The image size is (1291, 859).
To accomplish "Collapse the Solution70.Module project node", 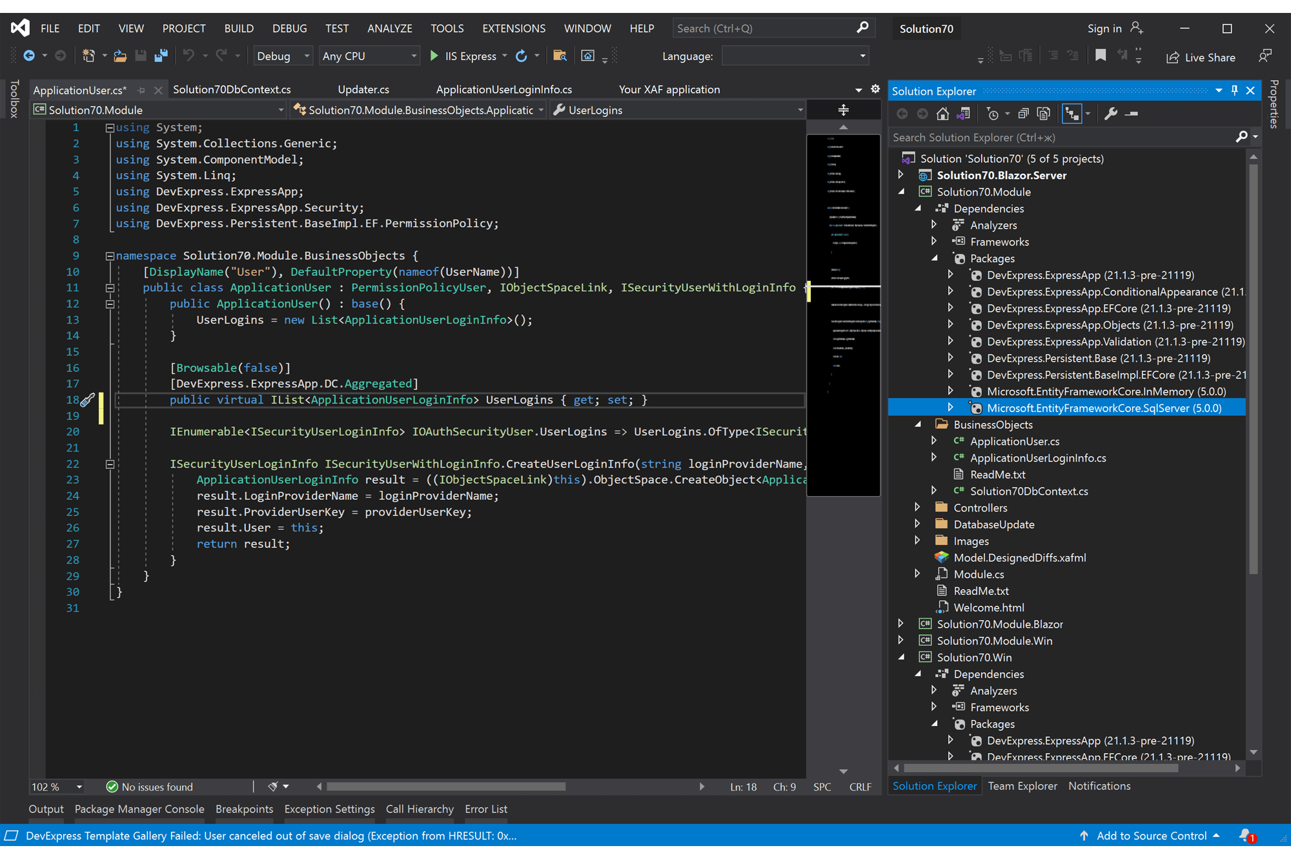I will tap(902, 191).
